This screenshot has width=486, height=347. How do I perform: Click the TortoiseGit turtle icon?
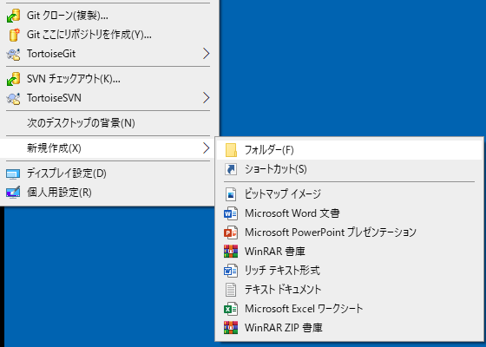pyautogui.click(x=13, y=54)
